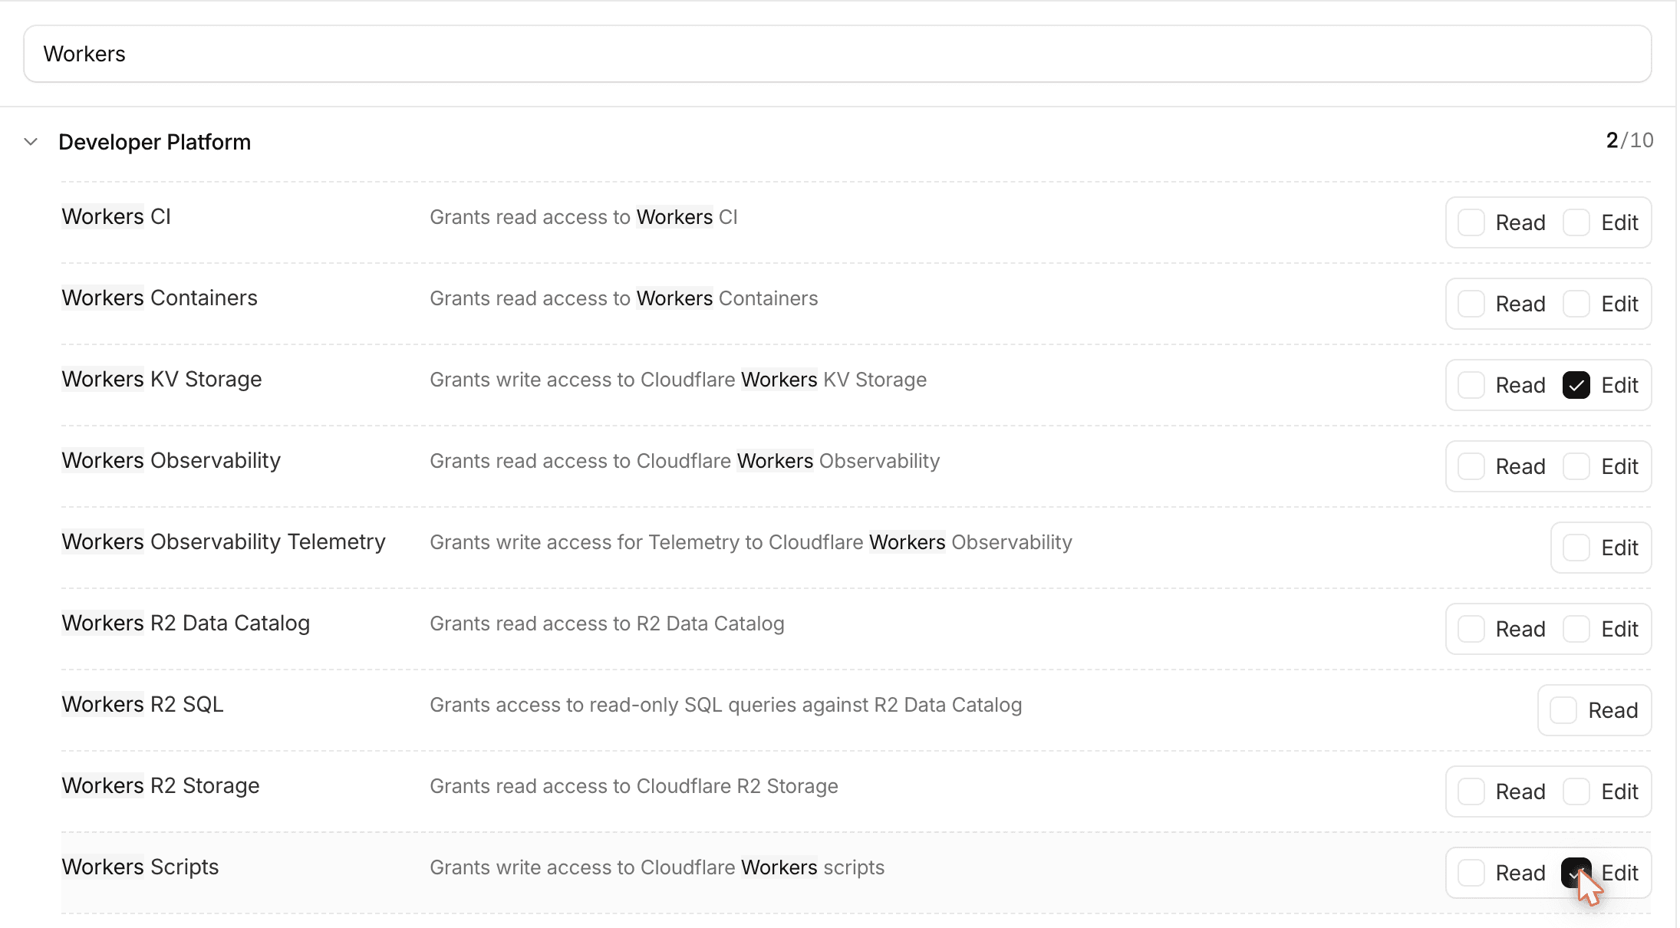Enable Read for Workers Scripts
The height and width of the screenshot is (928, 1680).
[1471, 873]
